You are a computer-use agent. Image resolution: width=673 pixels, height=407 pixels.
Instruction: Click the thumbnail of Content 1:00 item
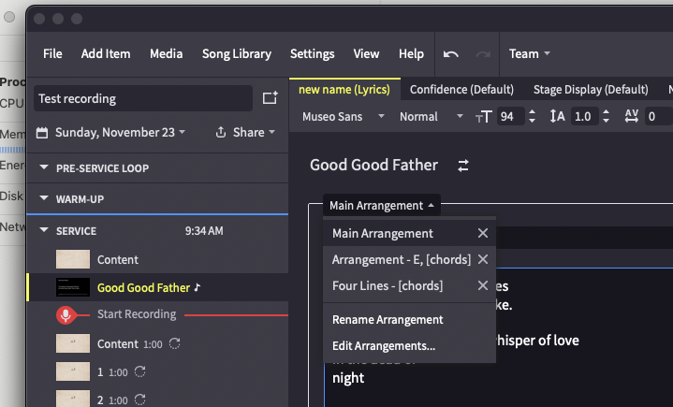[73, 343]
